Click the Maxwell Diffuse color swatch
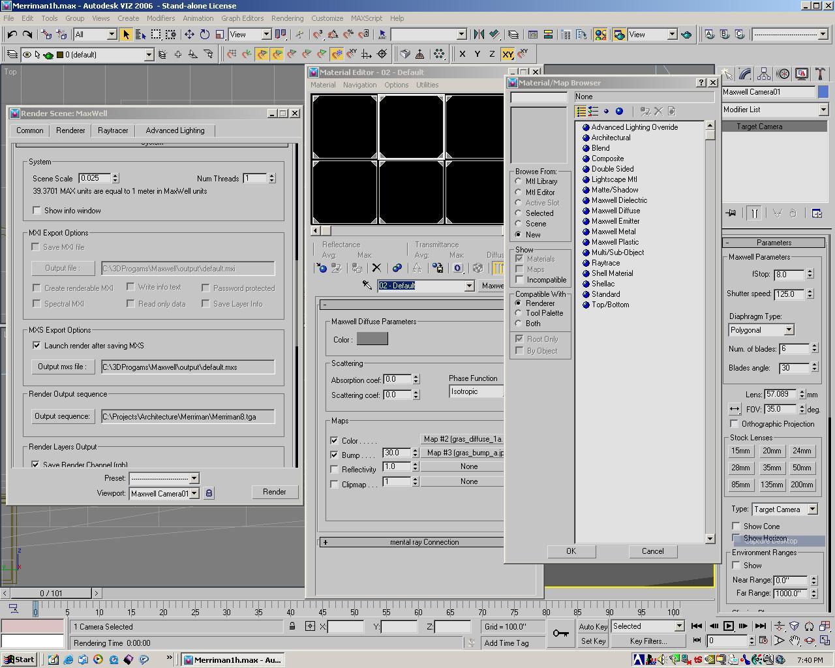 coord(372,339)
